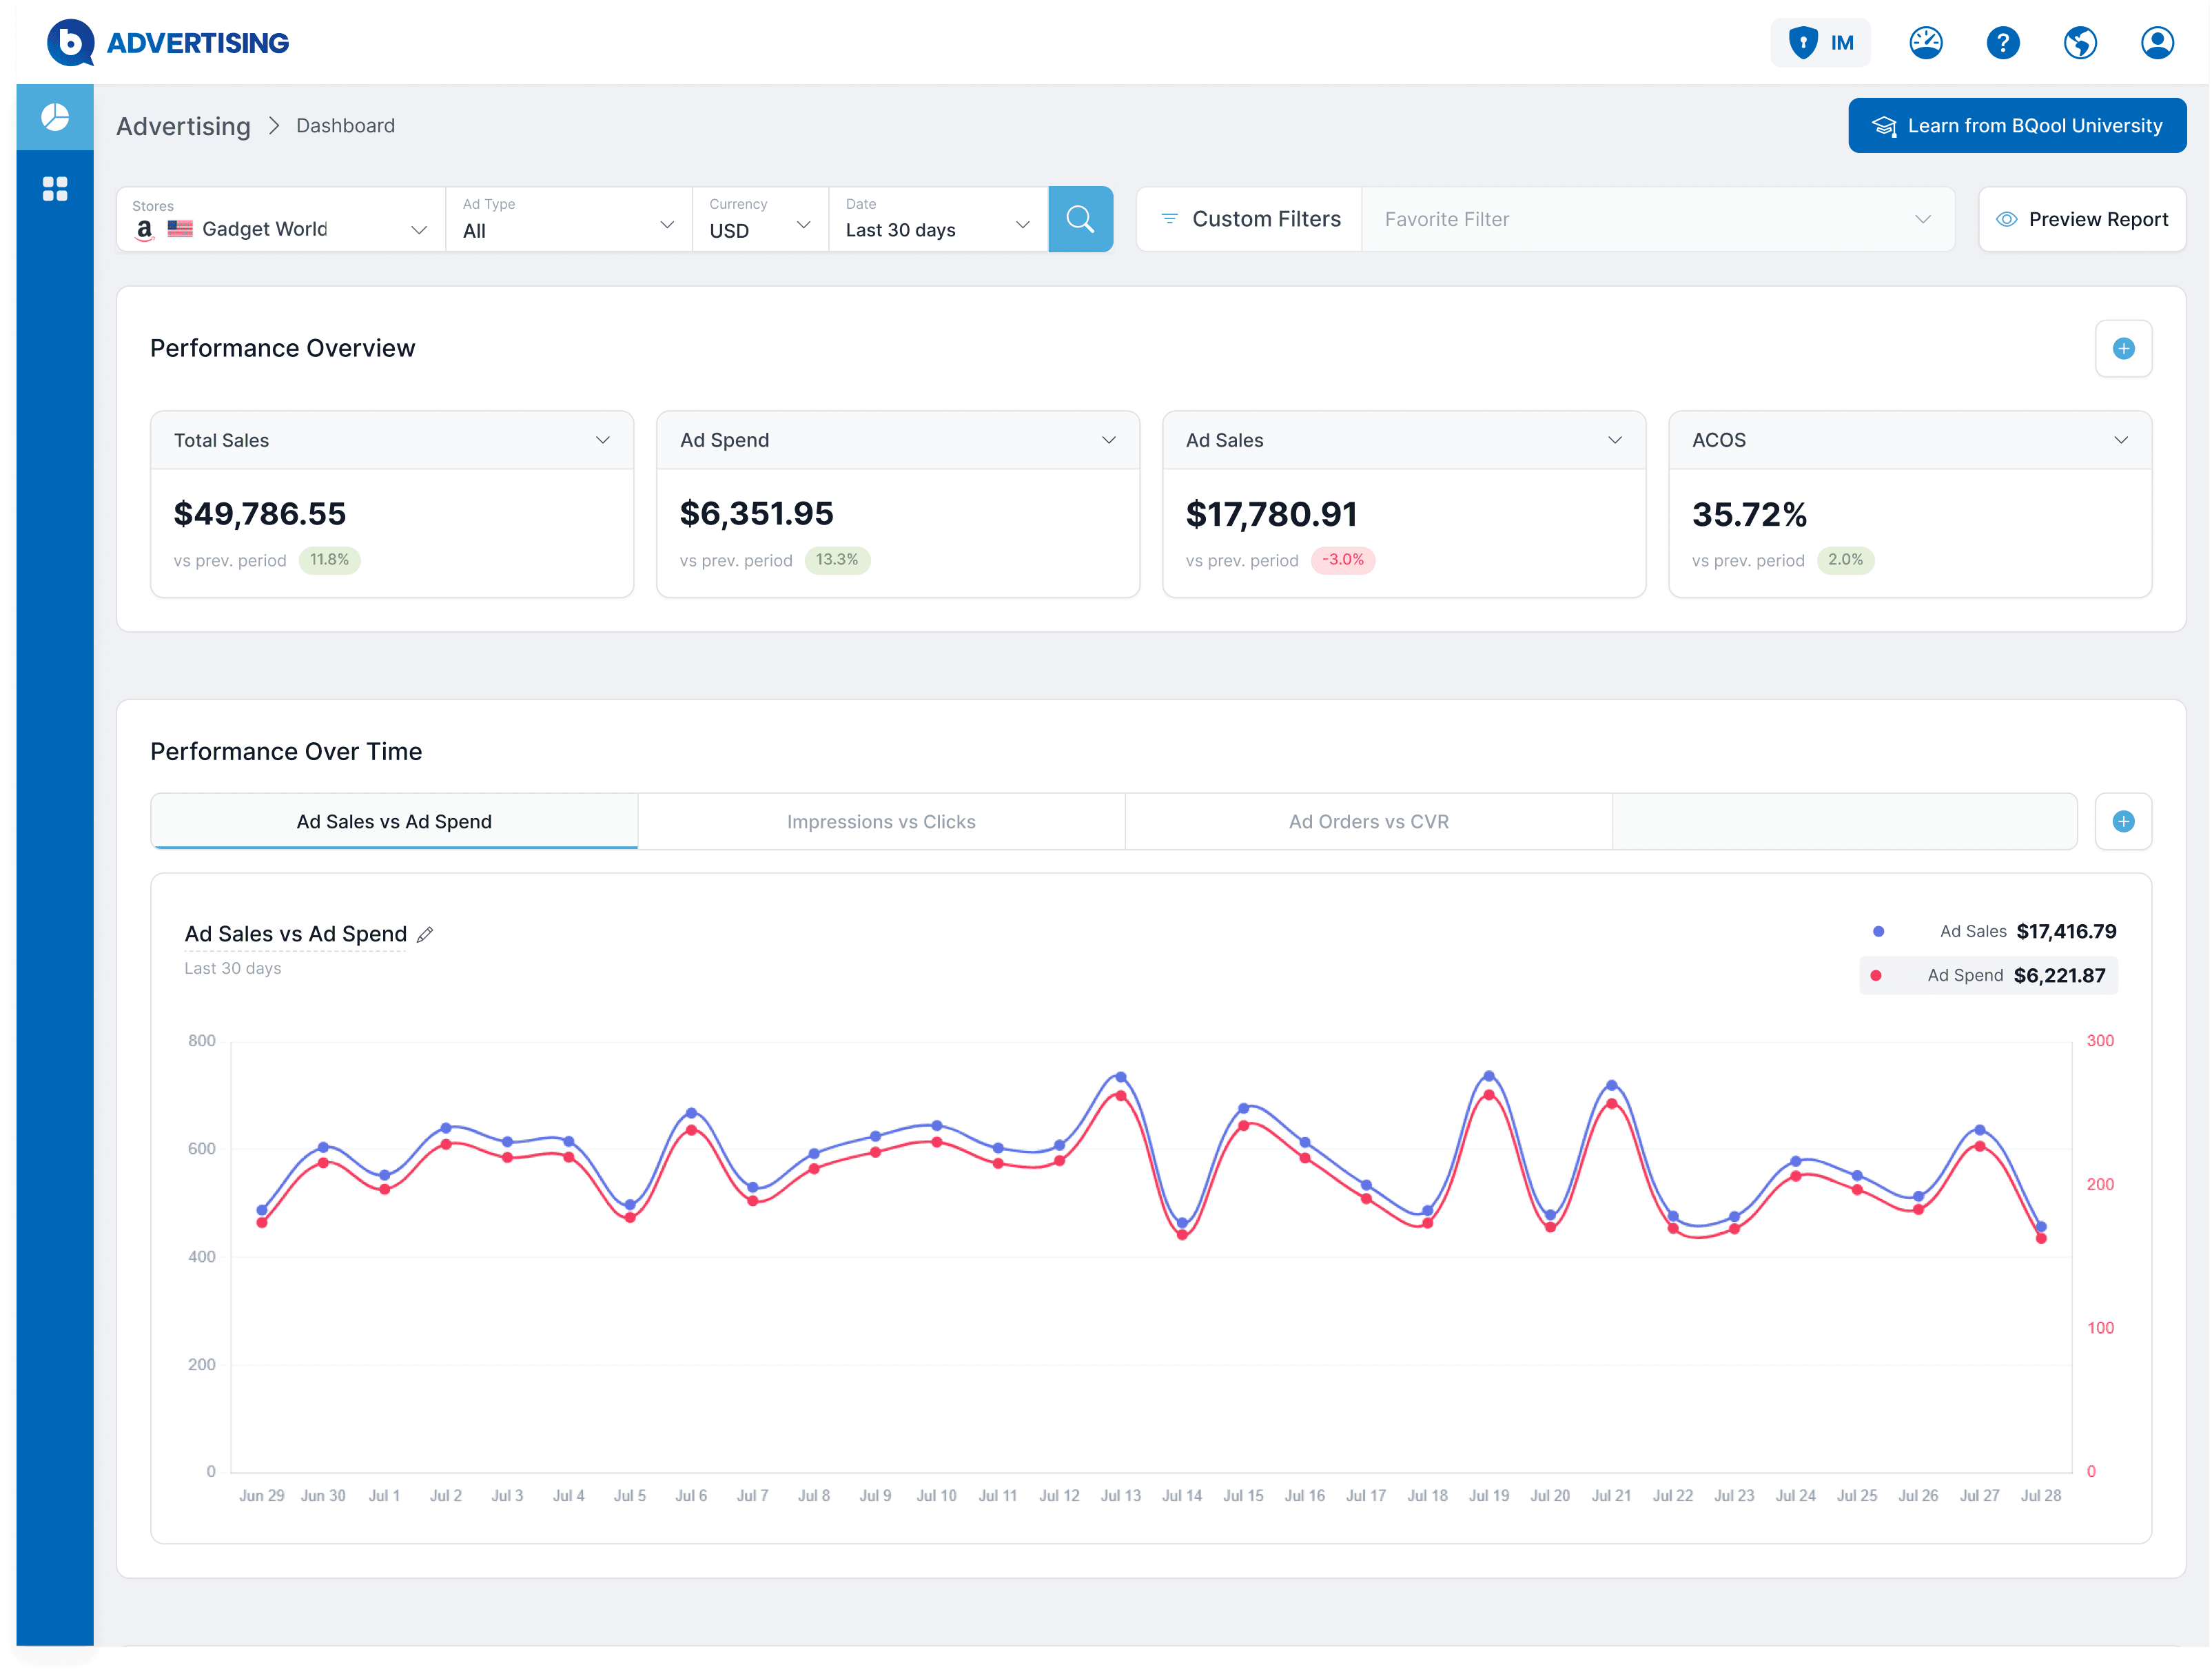The image size is (2212, 1676).
Task: Click Learn from BQool University button
Action: 2017,125
